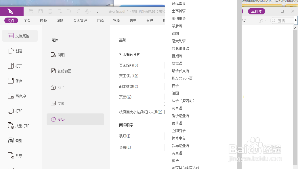Switch to the 保护 tab
298x169 pixels.
[149, 20]
